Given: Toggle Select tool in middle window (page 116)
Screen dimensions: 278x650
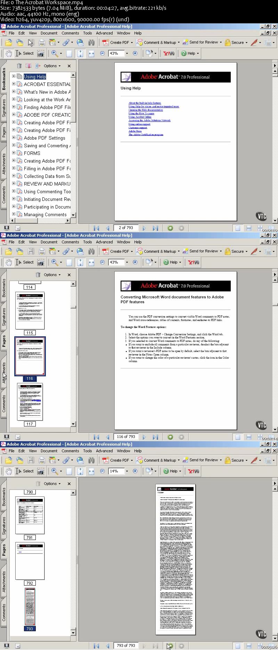Looking at the screenshot, I should 25,262.
